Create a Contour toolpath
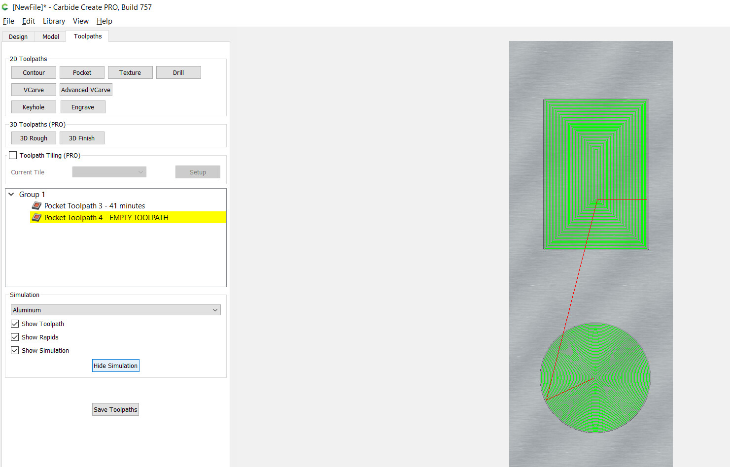730x467 pixels. point(34,72)
